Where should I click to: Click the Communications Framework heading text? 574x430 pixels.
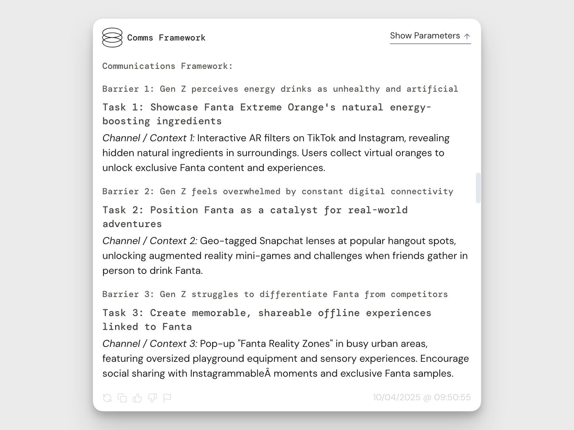pos(167,66)
